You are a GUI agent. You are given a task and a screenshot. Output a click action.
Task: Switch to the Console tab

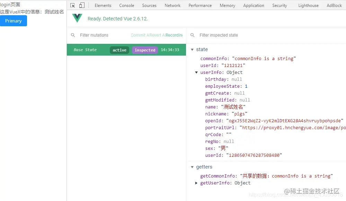tap(127, 6)
